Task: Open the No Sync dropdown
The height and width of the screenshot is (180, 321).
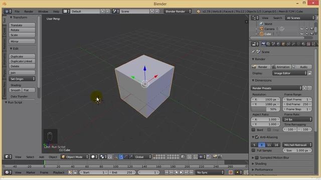Action: [x=210, y=172]
